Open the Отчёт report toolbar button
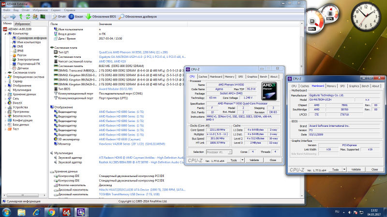The height and width of the screenshot is (217, 387). pos(59,16)
